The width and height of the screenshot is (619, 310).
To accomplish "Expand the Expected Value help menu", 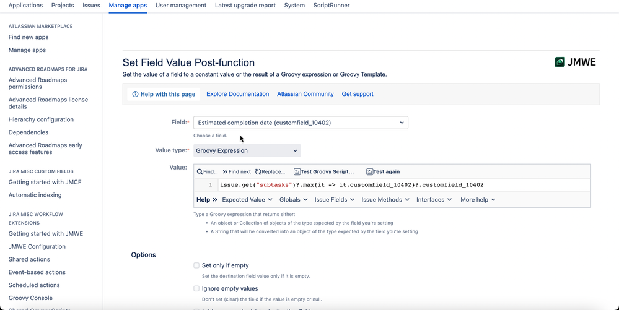I will click(x=247, y=200).
